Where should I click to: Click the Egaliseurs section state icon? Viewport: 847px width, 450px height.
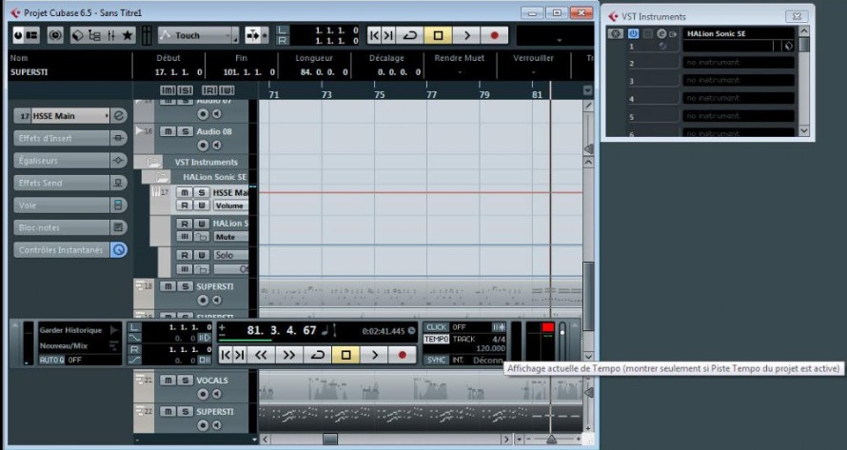tap(119, 161)
